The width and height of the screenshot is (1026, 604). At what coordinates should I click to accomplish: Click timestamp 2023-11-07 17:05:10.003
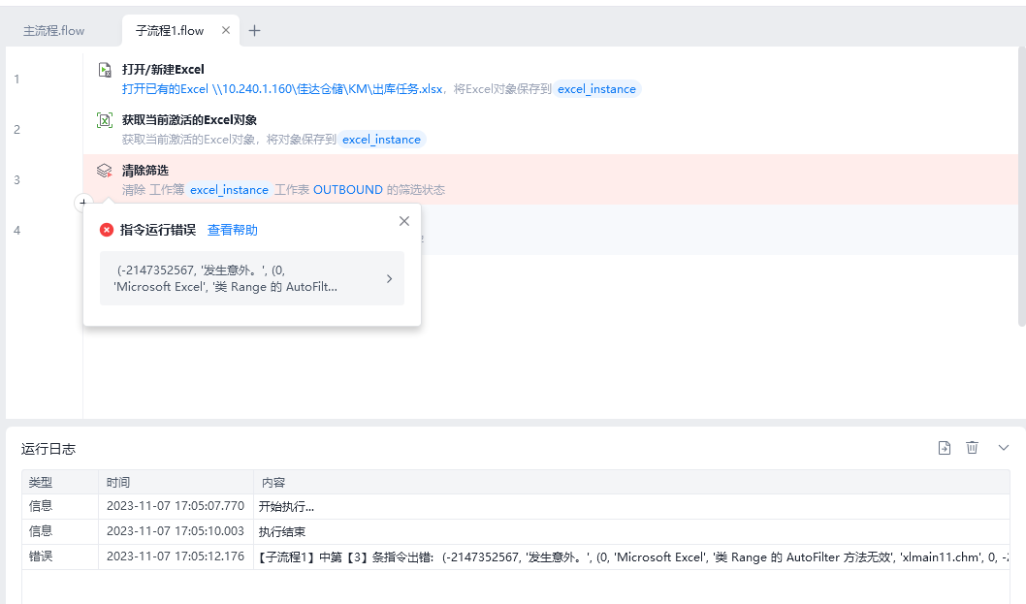176,531
